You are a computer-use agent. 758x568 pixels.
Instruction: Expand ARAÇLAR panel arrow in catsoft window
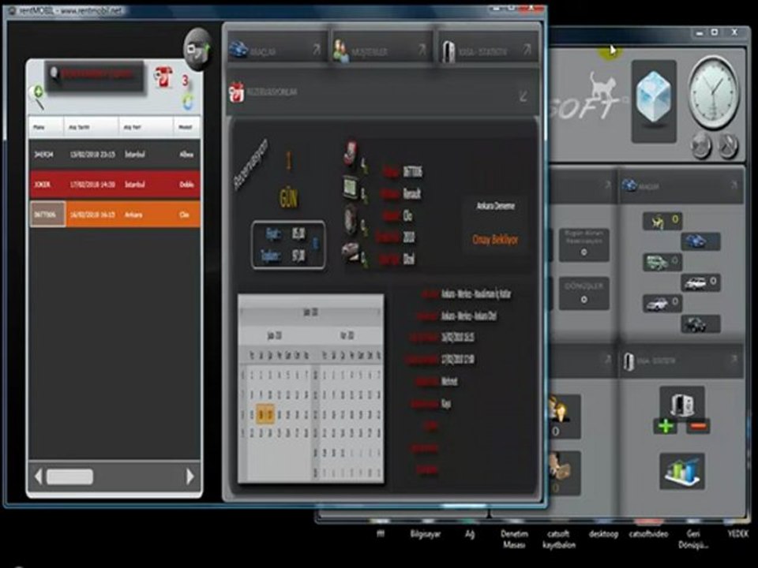[x=734, y=185]
